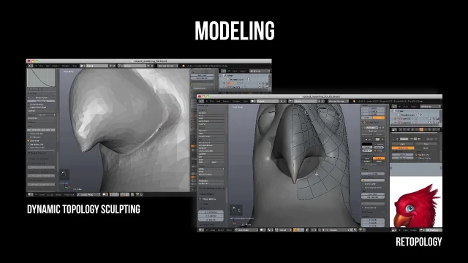Click the X value field in operator panel
This screenshot has width=468, height=263.
[211, 213]
